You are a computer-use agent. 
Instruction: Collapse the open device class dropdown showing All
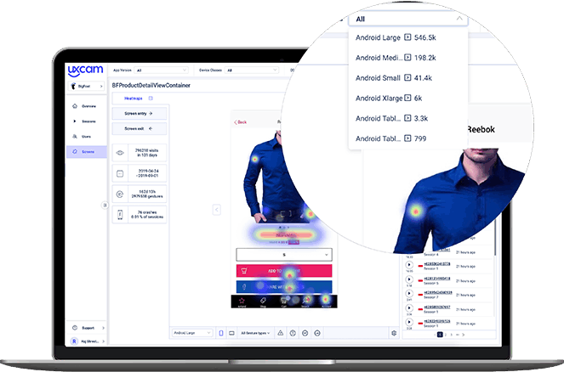[x=459, y=18]
